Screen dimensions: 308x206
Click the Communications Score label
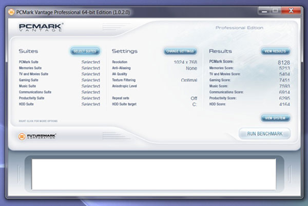(226, 92)
